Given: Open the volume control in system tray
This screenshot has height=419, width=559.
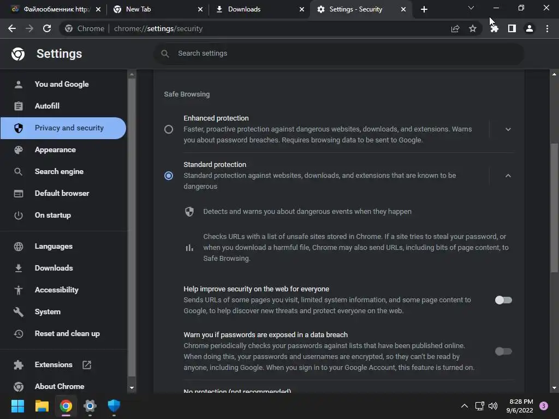Looking at the screenshot, I should coord(493,406).
